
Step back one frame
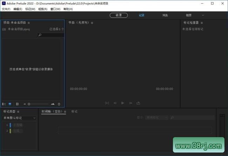pyautogui.click(x=115, y=103)
